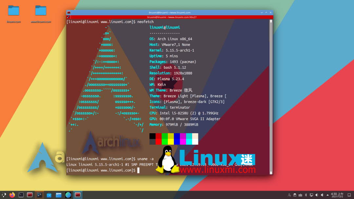
Task: Click 'Memory: 979MiB / 3889MiB' line
Action: point(174,125)
